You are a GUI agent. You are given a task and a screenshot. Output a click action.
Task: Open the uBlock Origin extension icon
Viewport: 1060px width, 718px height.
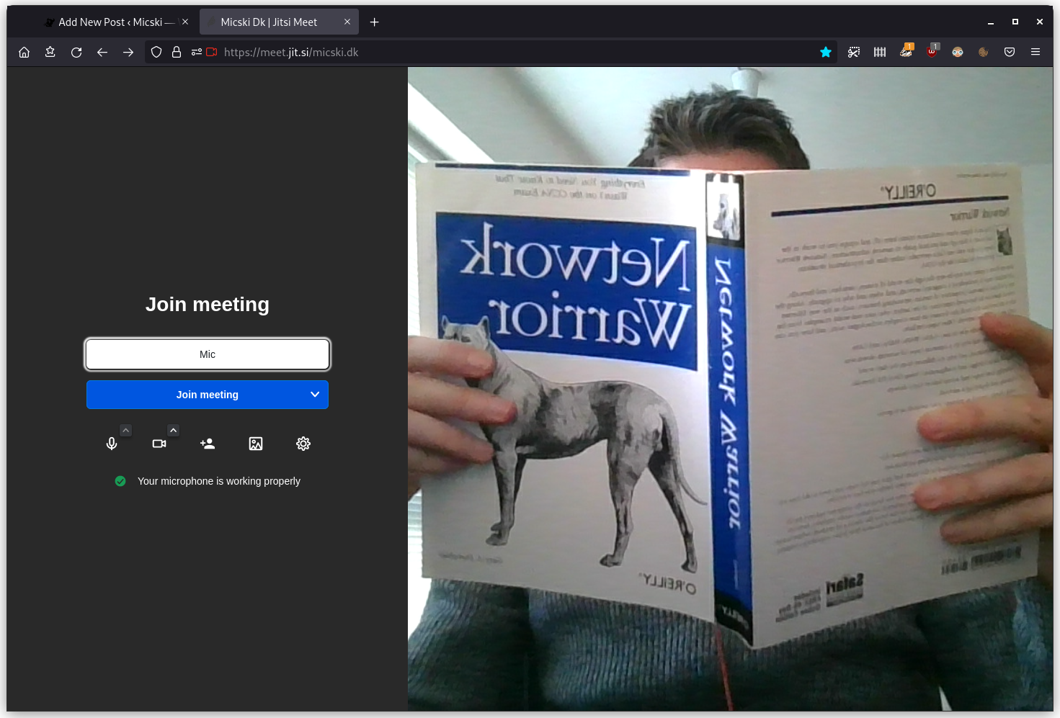click(932, 50)
